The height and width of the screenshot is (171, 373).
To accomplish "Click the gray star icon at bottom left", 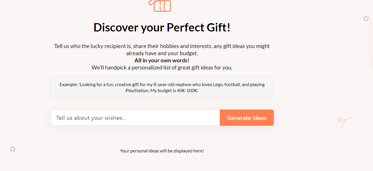I will (x=13, y=149).
